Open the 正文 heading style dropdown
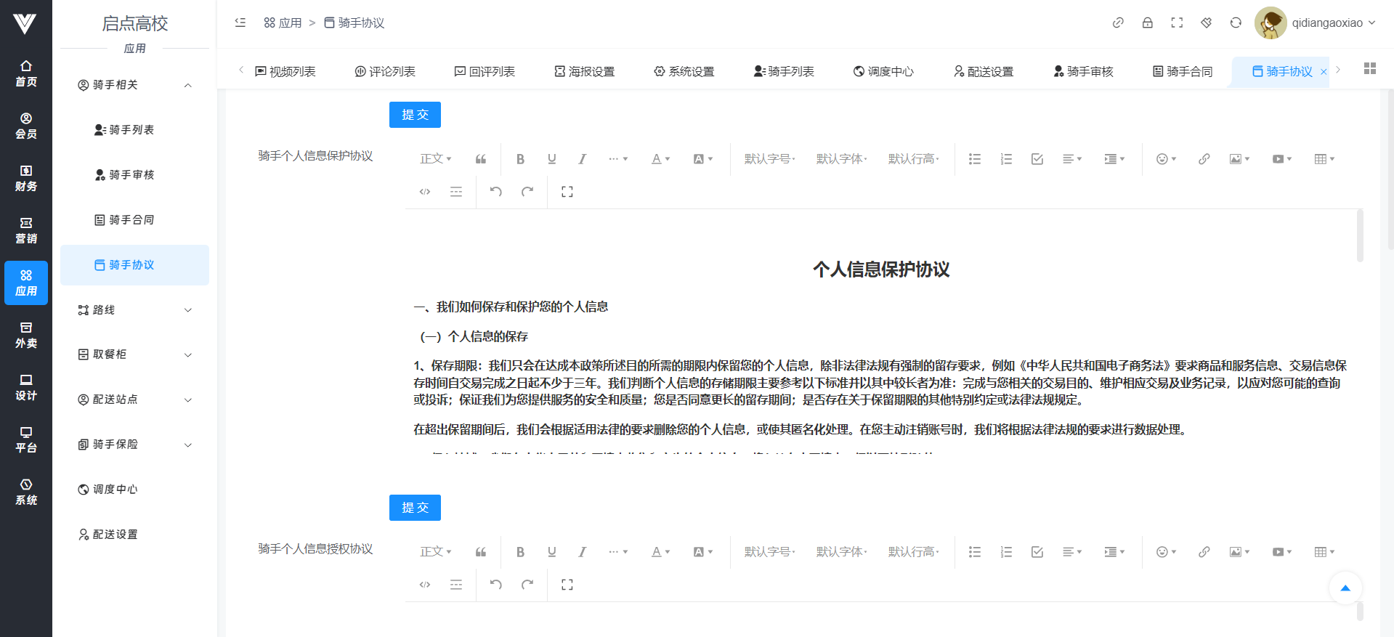 click(x=436, y=159)
